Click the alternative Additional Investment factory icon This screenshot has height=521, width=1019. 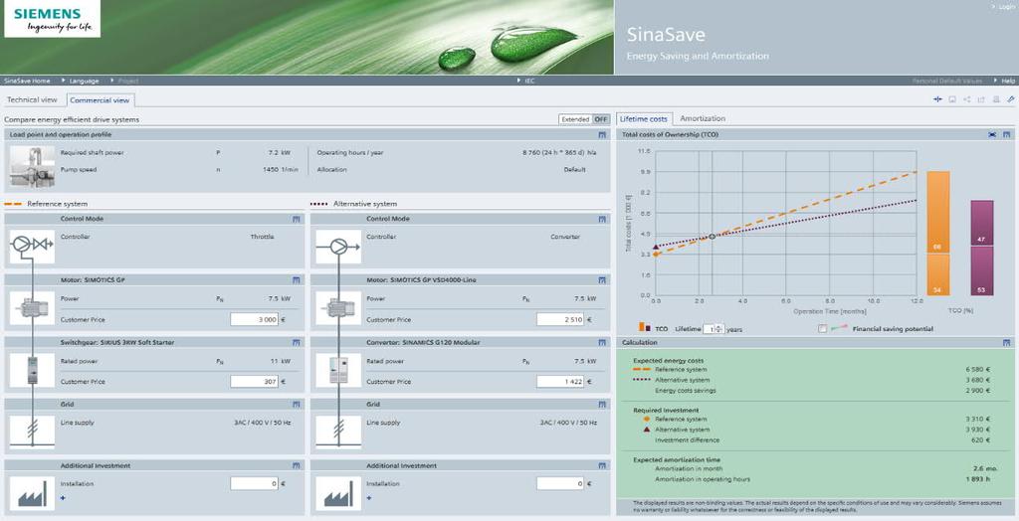(x=338, y=494)
